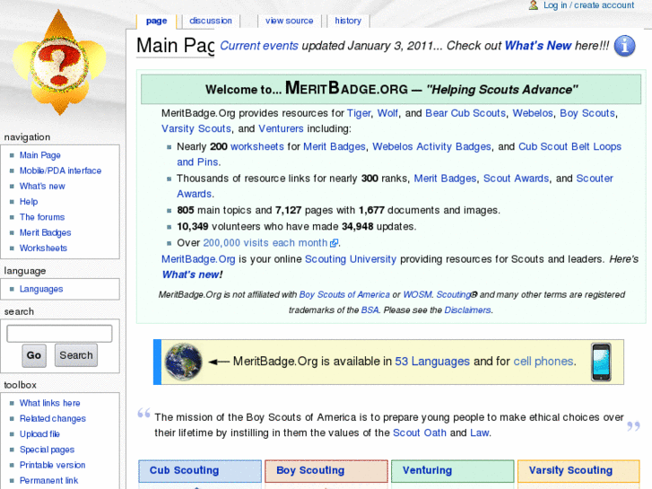The height and width of the screenshot is (489, 652).
Task: Click the blue information icon
Action: point(624,46)
